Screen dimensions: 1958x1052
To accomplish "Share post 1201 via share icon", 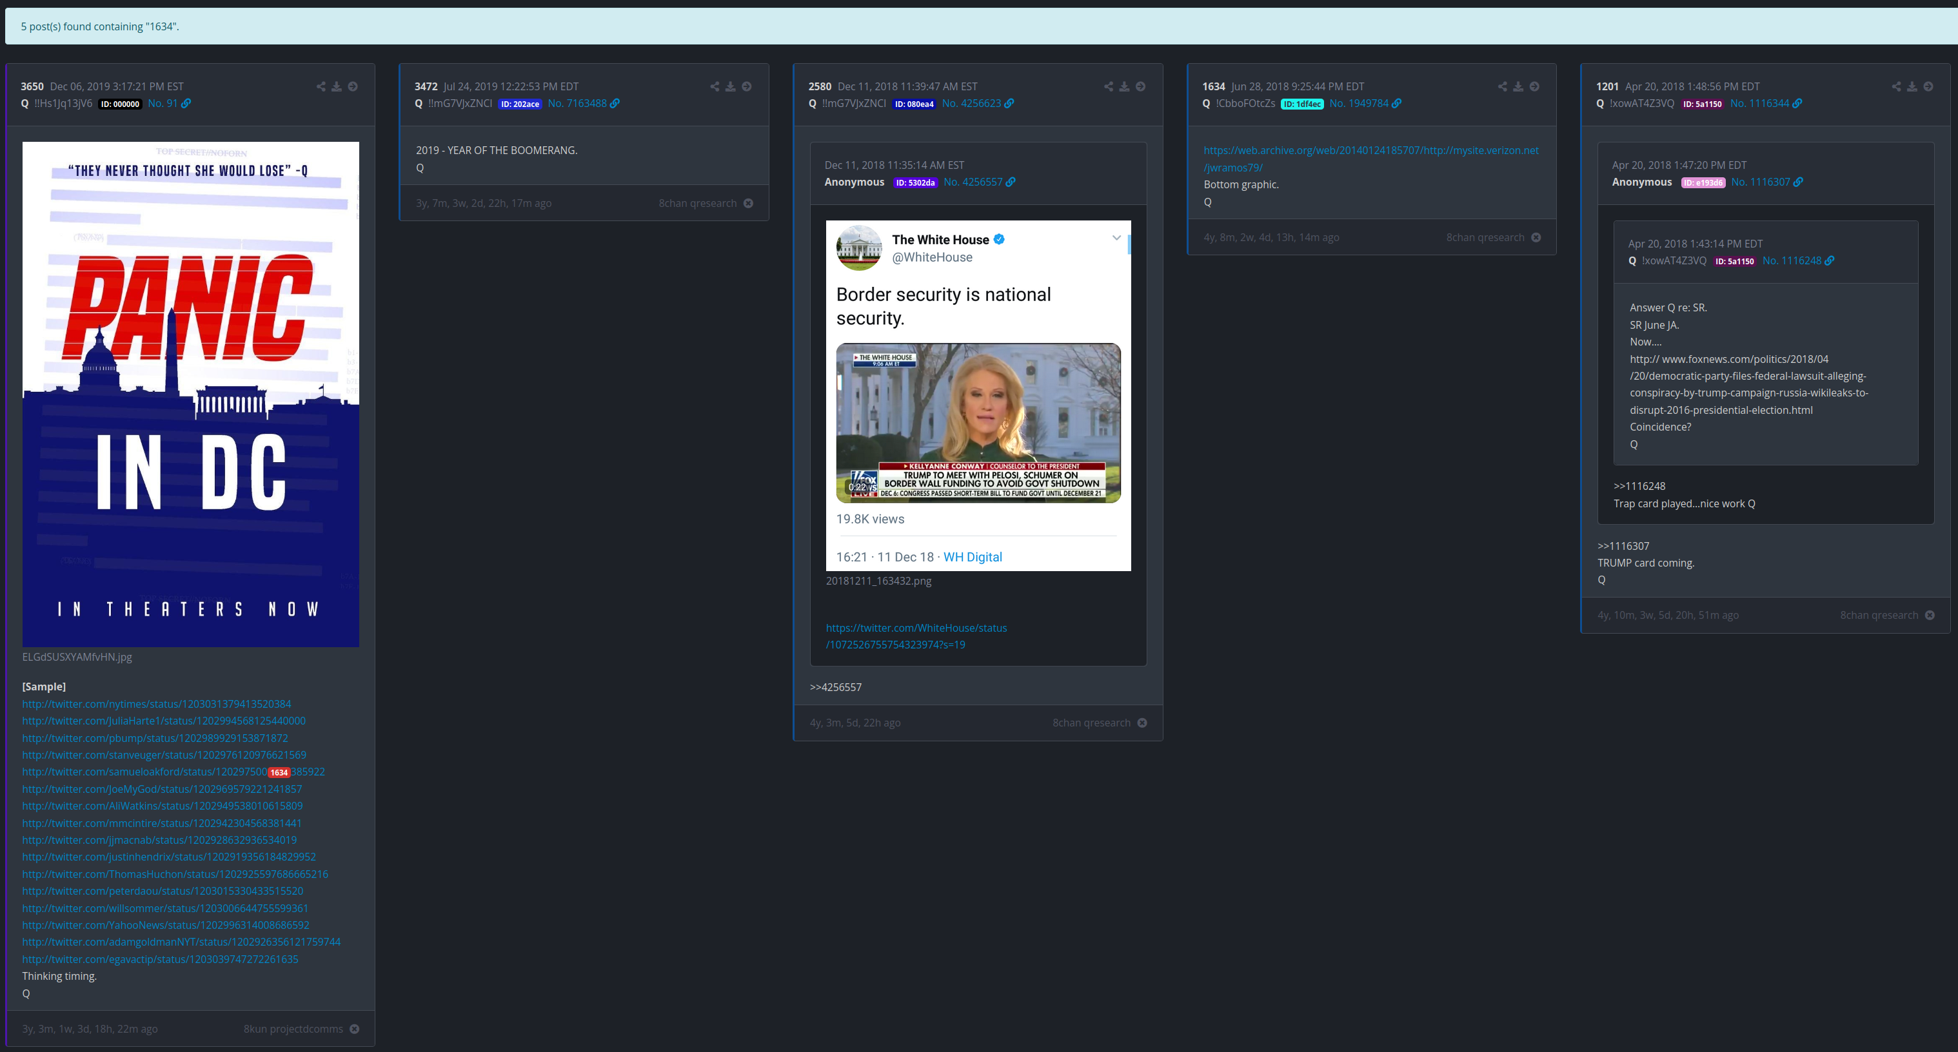I will (x=1895, y=86).
